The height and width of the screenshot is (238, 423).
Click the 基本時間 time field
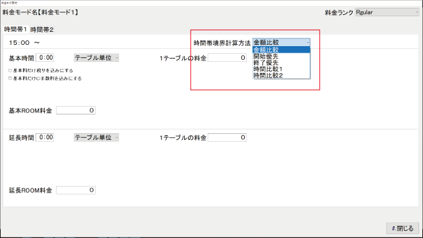click(45, 57)
